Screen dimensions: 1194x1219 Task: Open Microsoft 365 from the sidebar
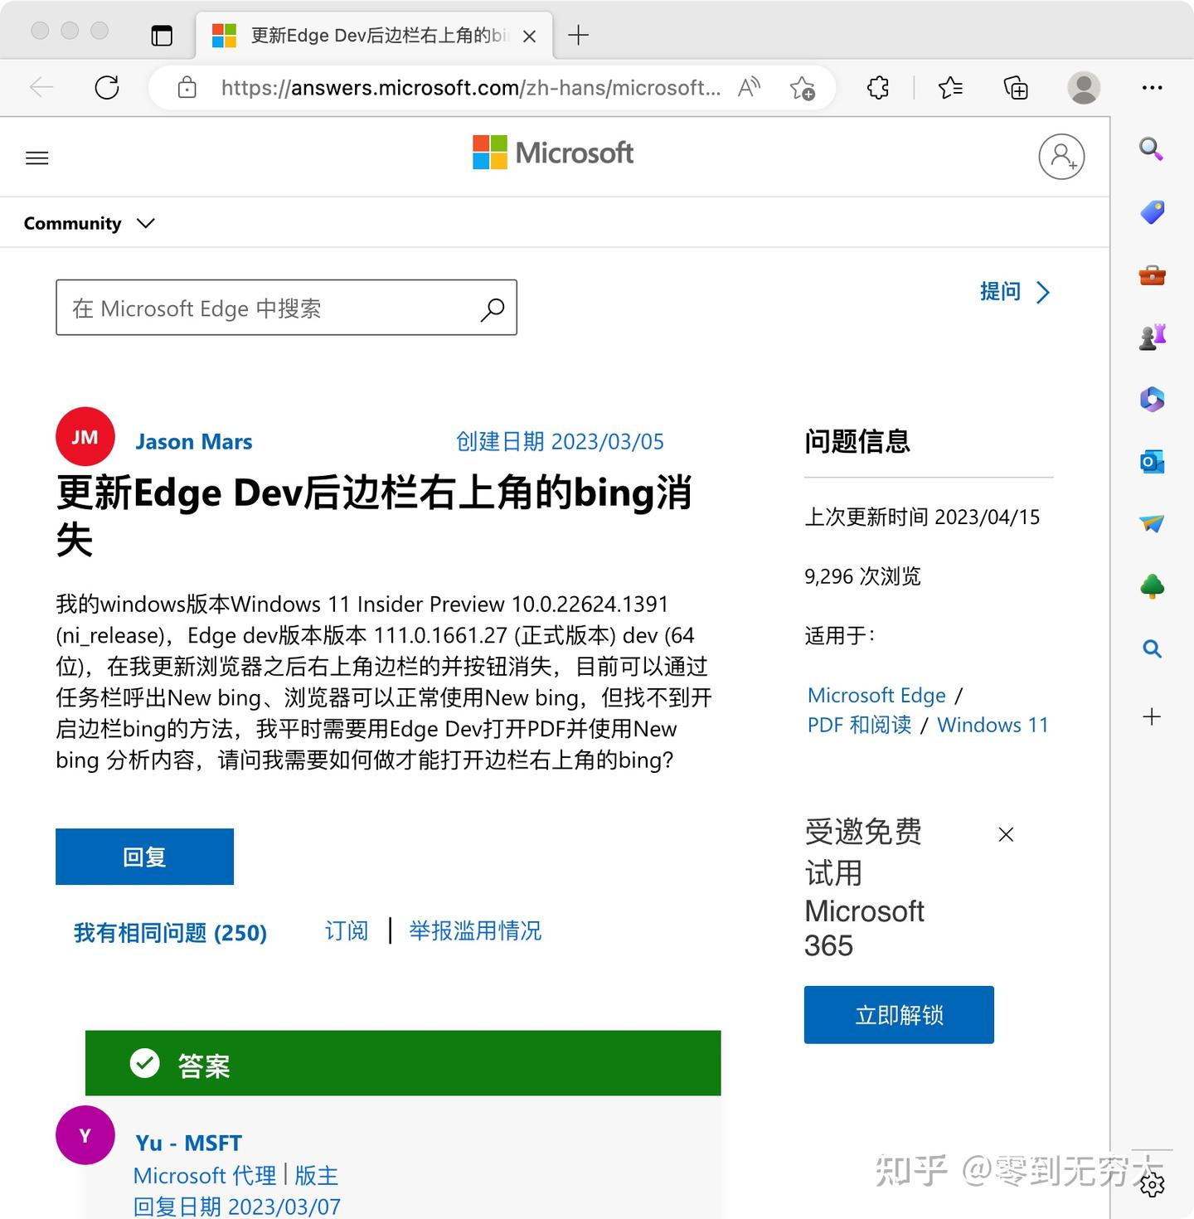(1152, 399)
